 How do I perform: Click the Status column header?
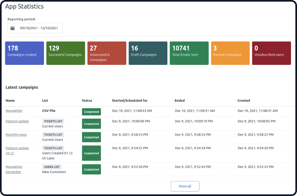[87, 101]
